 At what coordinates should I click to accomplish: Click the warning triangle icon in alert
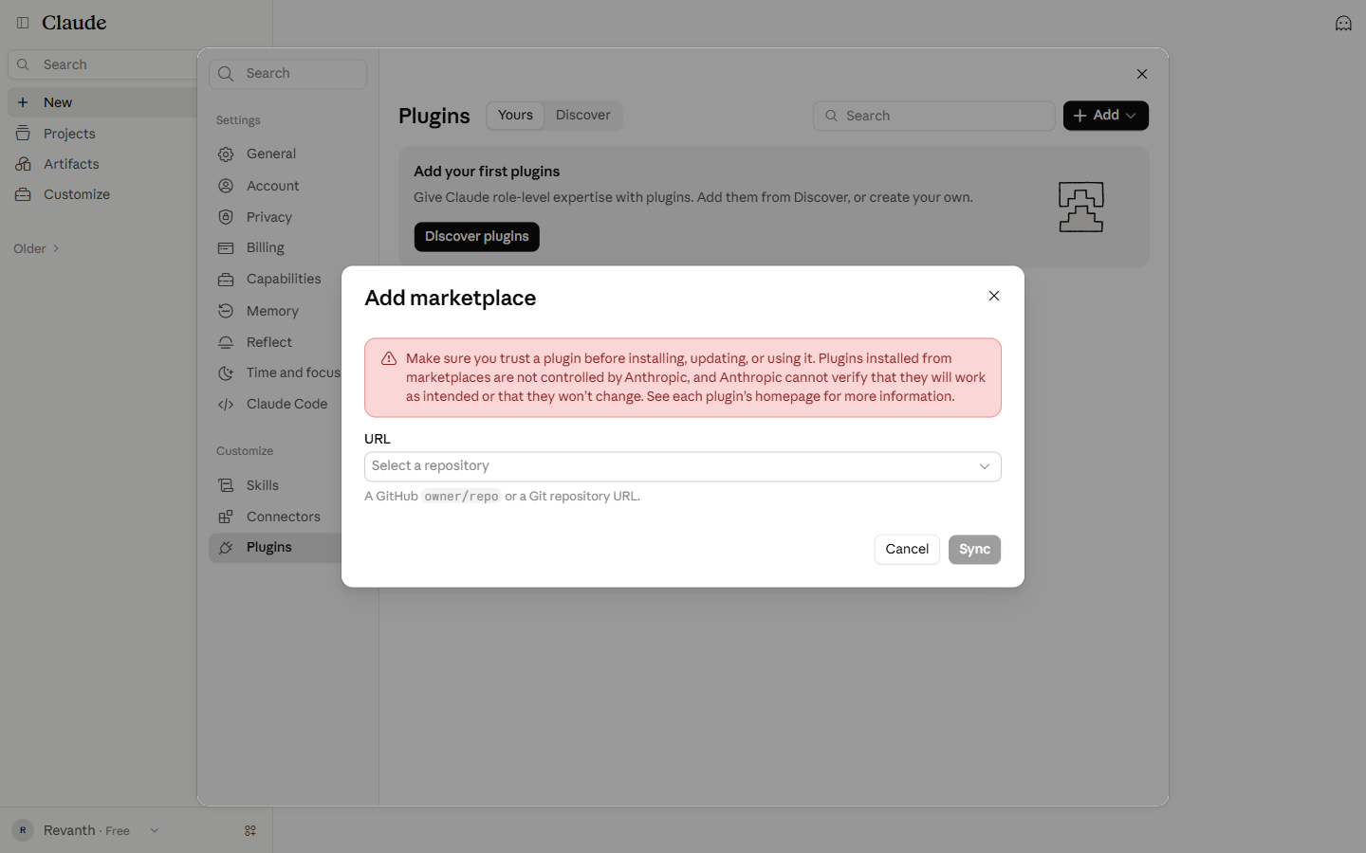[x=389, y=358]
